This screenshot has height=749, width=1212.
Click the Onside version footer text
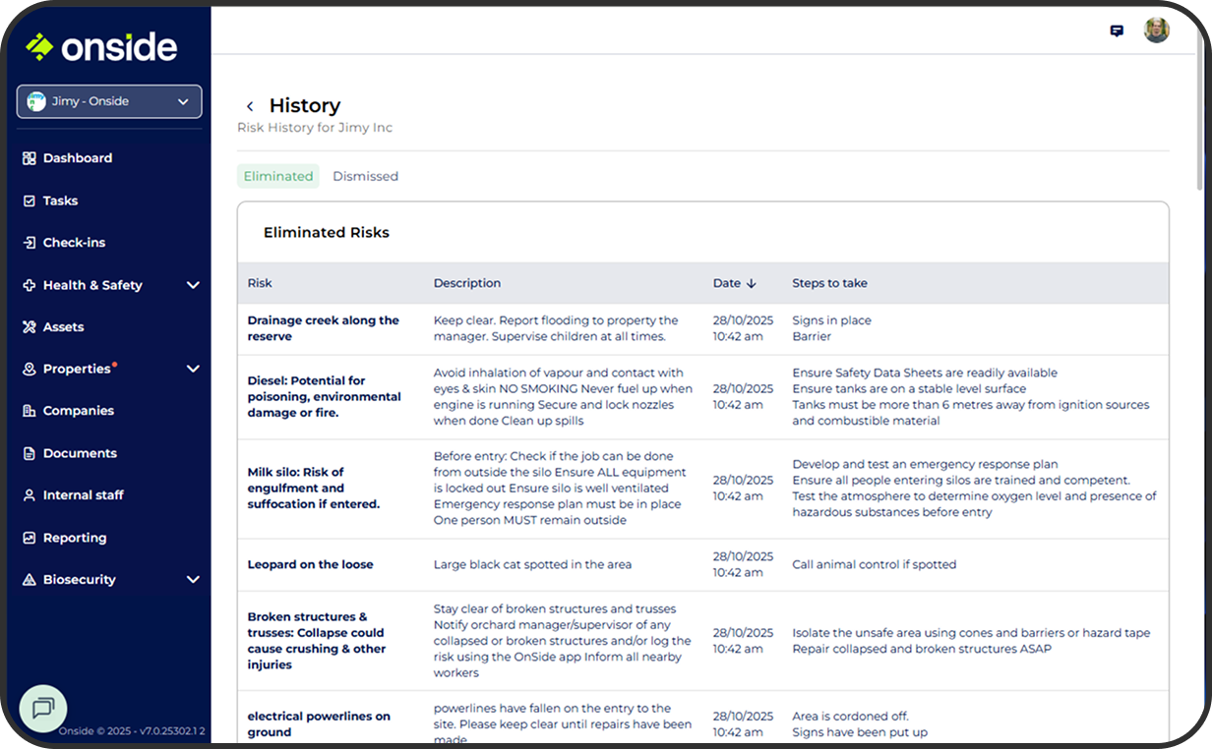click(x=131, y=731)
